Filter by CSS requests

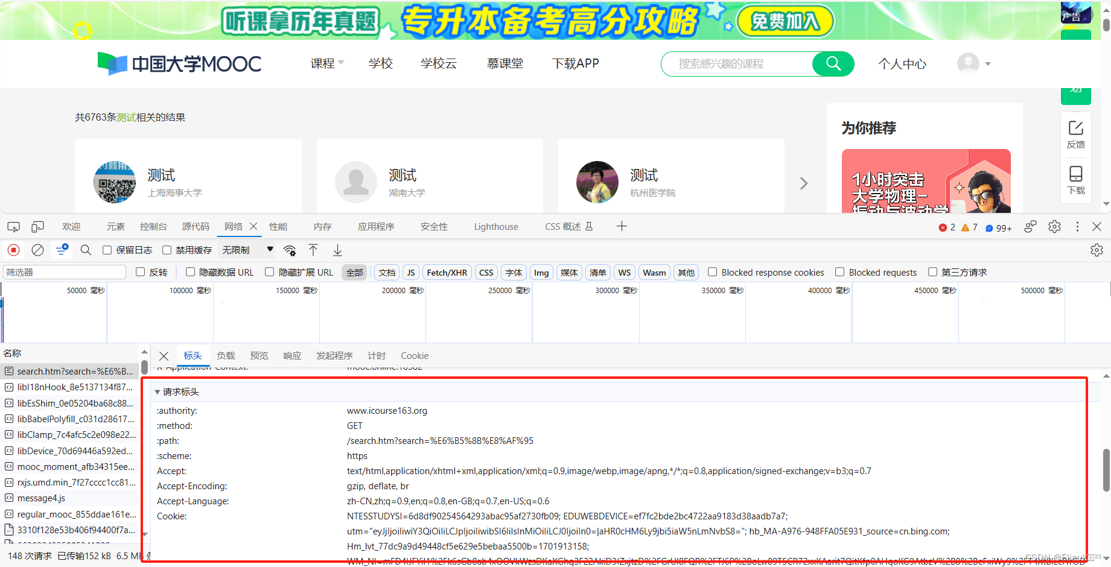pos(486,273)
